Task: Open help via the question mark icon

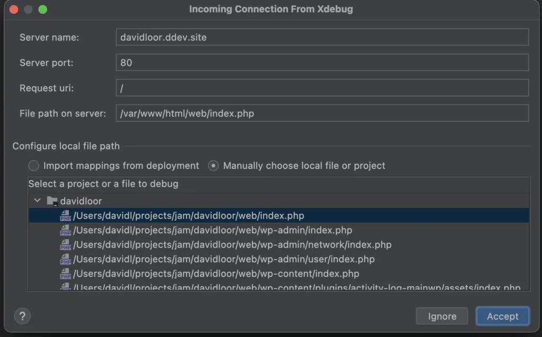Action: click(x=22, y=316)
